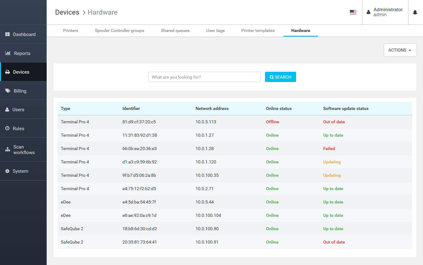Open the Spooler Controller groups tab
Image resolution: width=423 pixels, height=265 pixels.
pyautogui.click(x=119, y=30)
